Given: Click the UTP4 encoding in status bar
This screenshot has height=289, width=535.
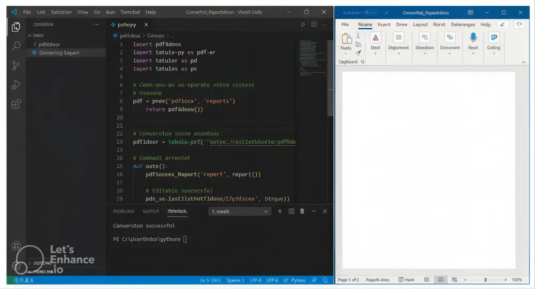Looking at the screenshot, I should click(272, 280).
